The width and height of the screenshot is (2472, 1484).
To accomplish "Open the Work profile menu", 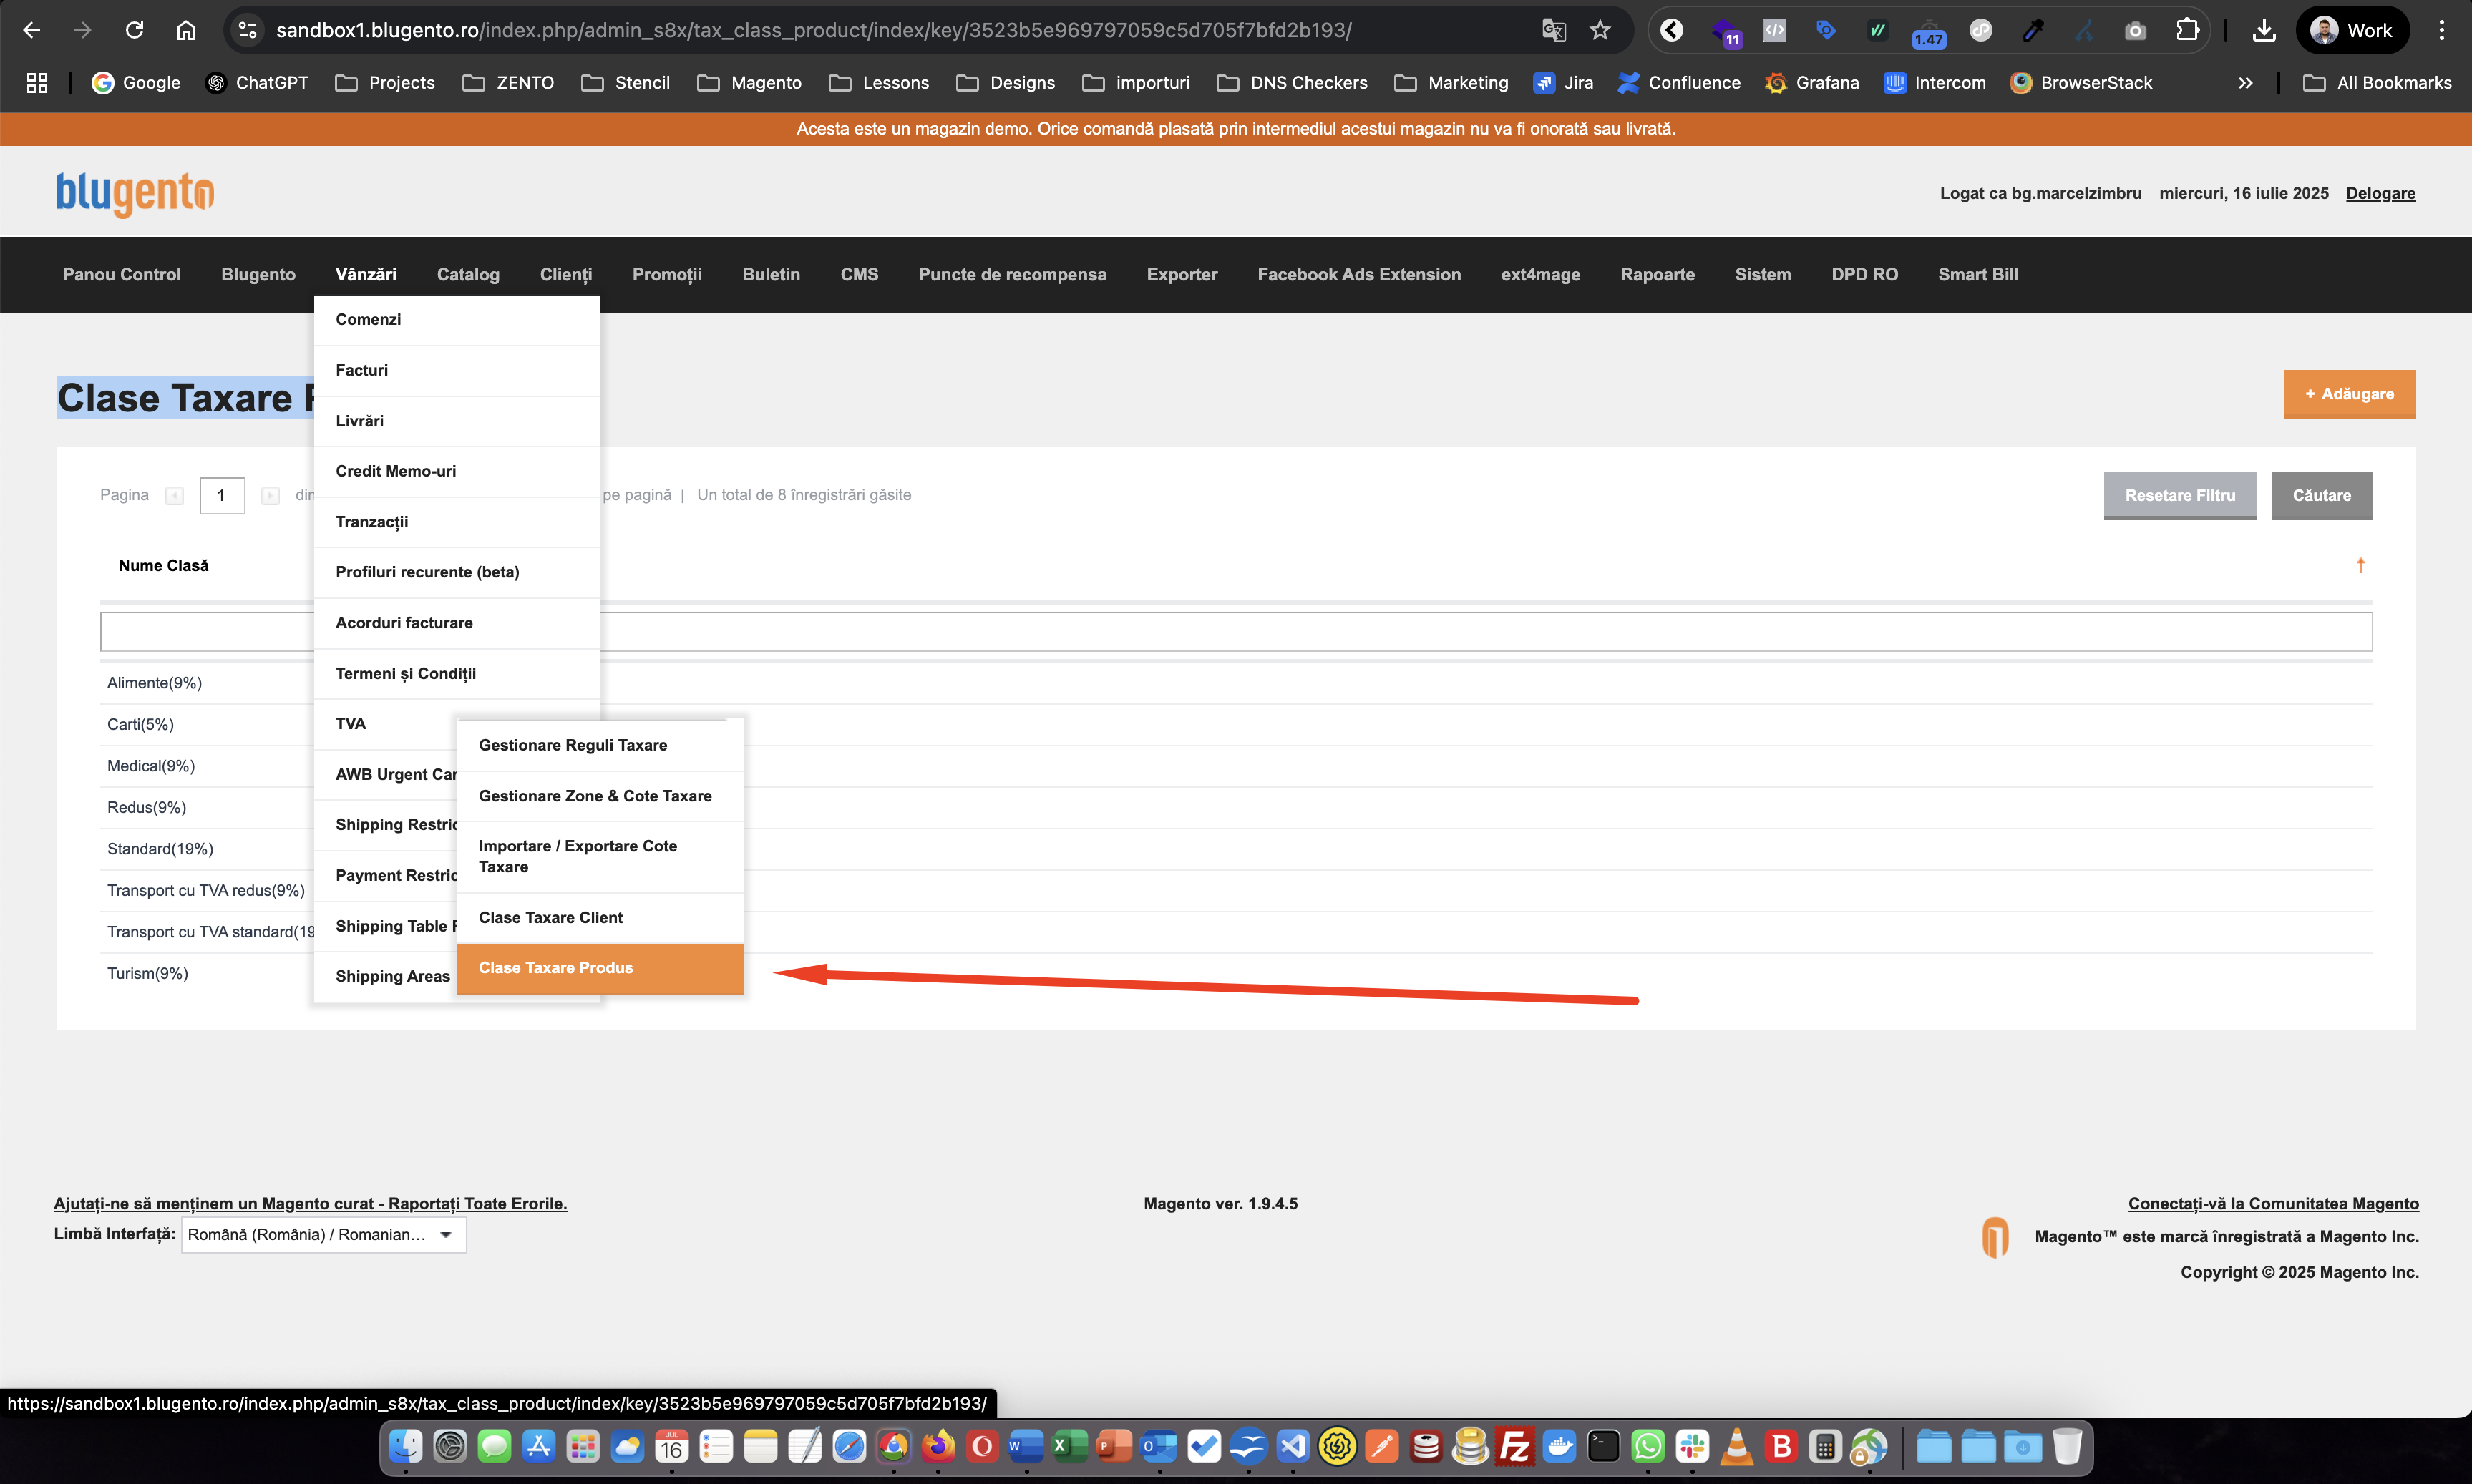I will click(x=2352, y=30).
